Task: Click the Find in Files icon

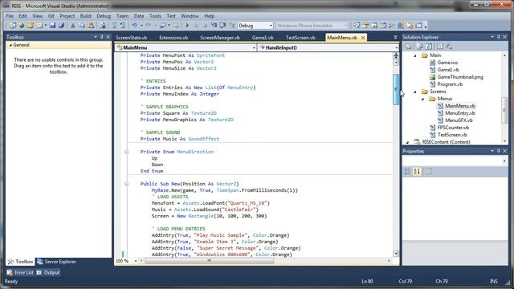Action: [103, 25]
